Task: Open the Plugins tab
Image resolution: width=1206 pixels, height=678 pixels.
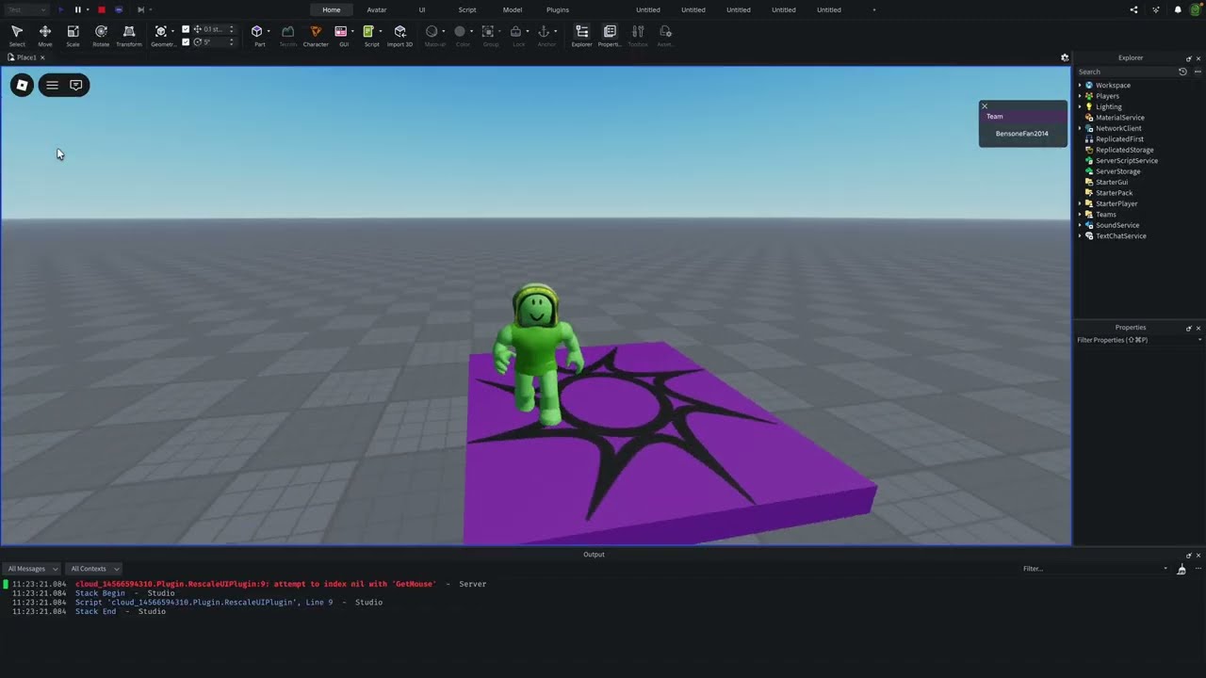Action: coord(558,9)
